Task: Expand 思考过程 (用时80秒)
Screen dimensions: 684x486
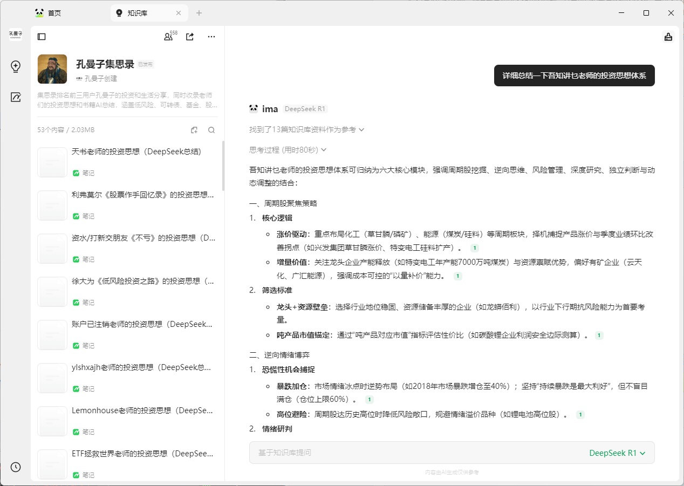Action: coord(288,150)
